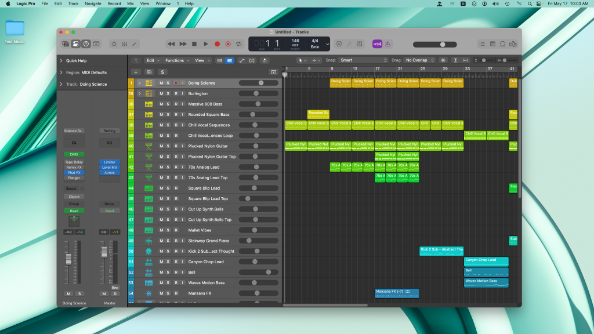This screenshot has width=594, height=334.
Task: Open the Tuner button
Action: coord(349,44)
